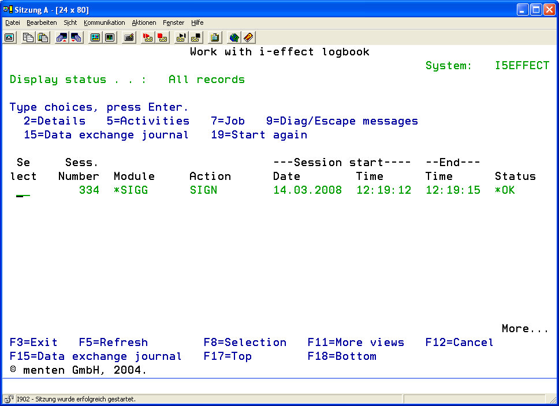
Task: Open the Fenster menu
Action: pyautogui.click(x=173, y=22)
